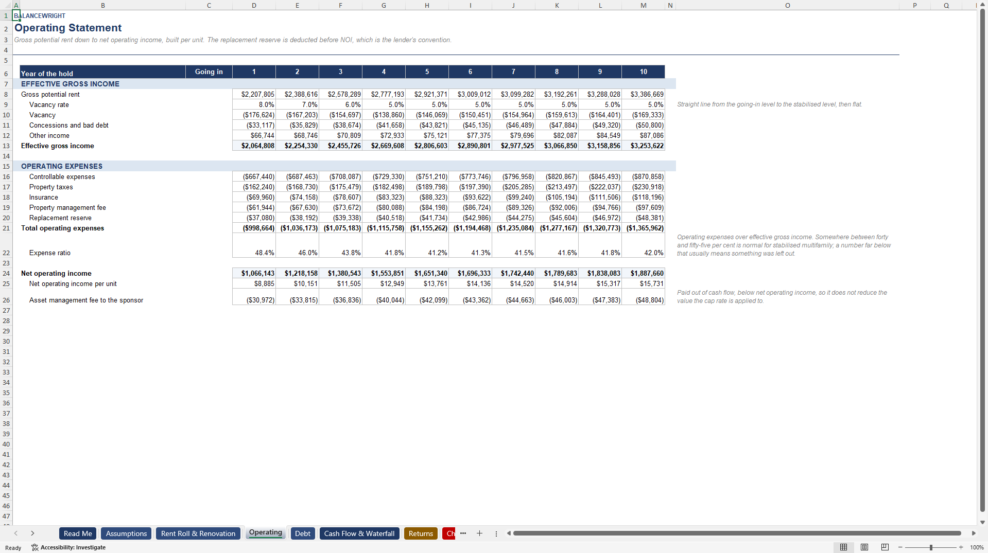Select year 10 effective gross income $3,253,622
The height and width of the screenshot is (553, 988).
[643, 146]
